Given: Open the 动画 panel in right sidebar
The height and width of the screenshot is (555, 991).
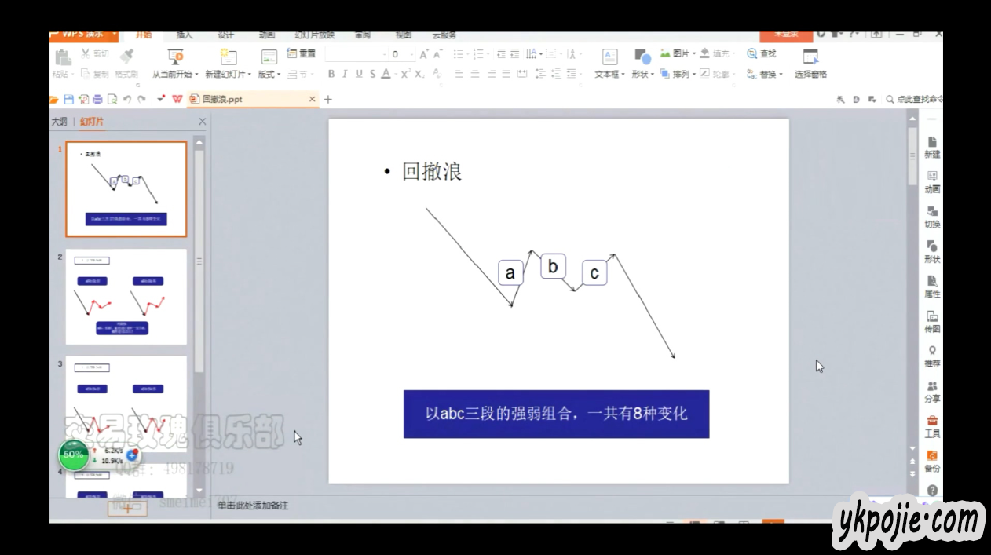Looking at the screenshot, I should tap(932, 181).
